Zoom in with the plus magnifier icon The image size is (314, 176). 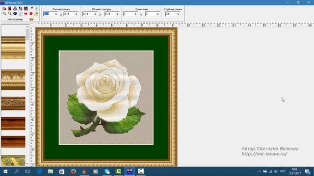pyautogui.click(x=4, y=14)
